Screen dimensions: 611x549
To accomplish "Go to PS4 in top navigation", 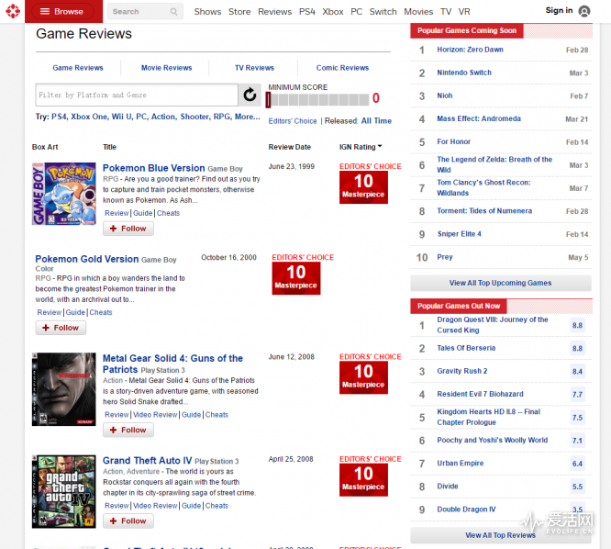I will tap(307, 12).
